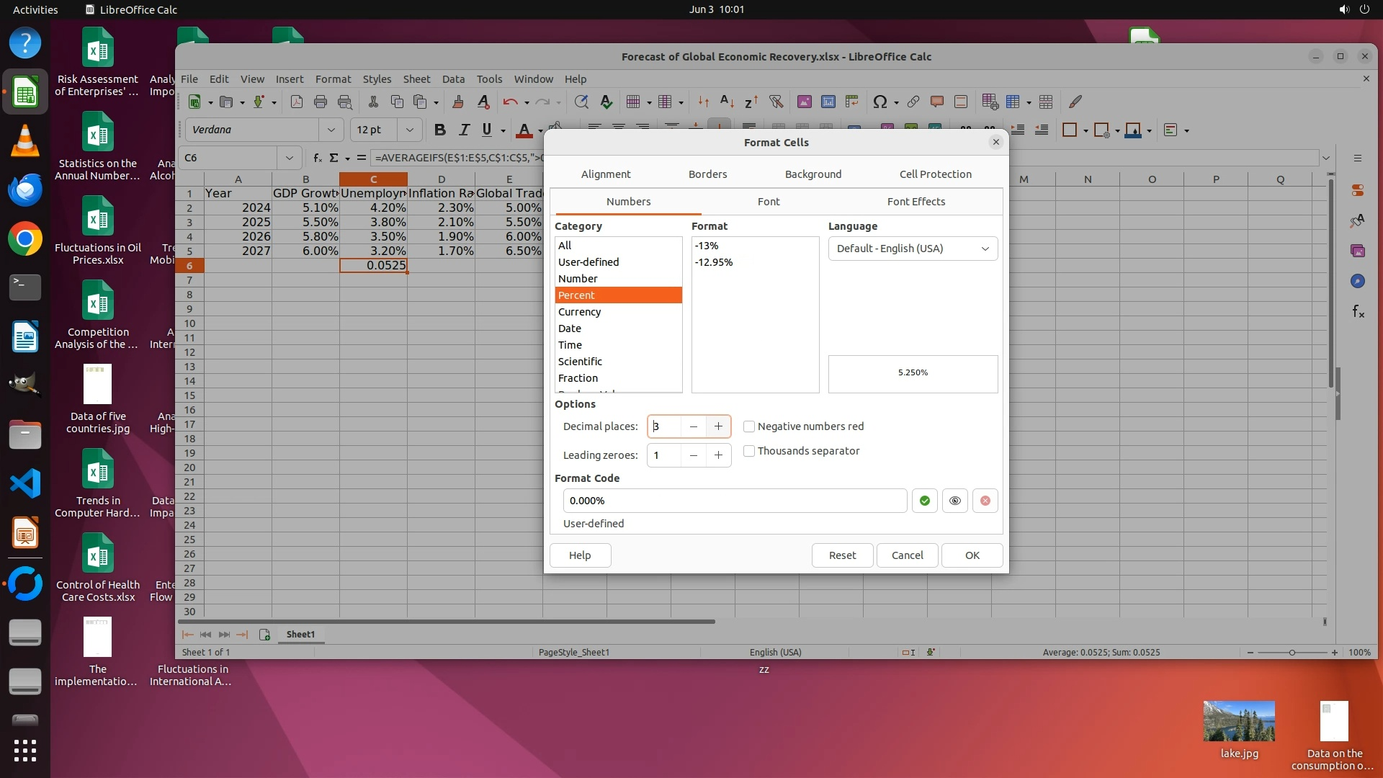This screenshot has height=778, width=1383.
Task: Click the green Add format code checkmark
Action: [x=924, y=501]
